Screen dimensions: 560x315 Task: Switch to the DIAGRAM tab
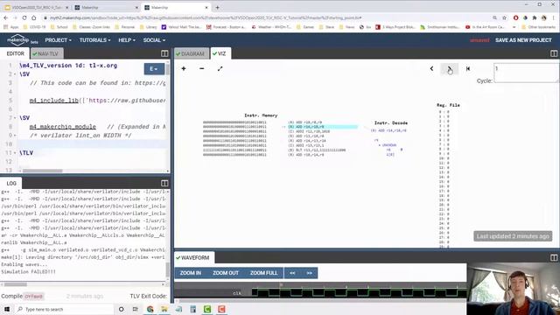(191, 53)
